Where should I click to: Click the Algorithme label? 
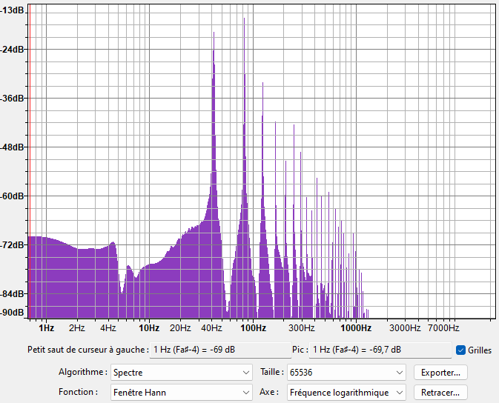pos(83,372)
